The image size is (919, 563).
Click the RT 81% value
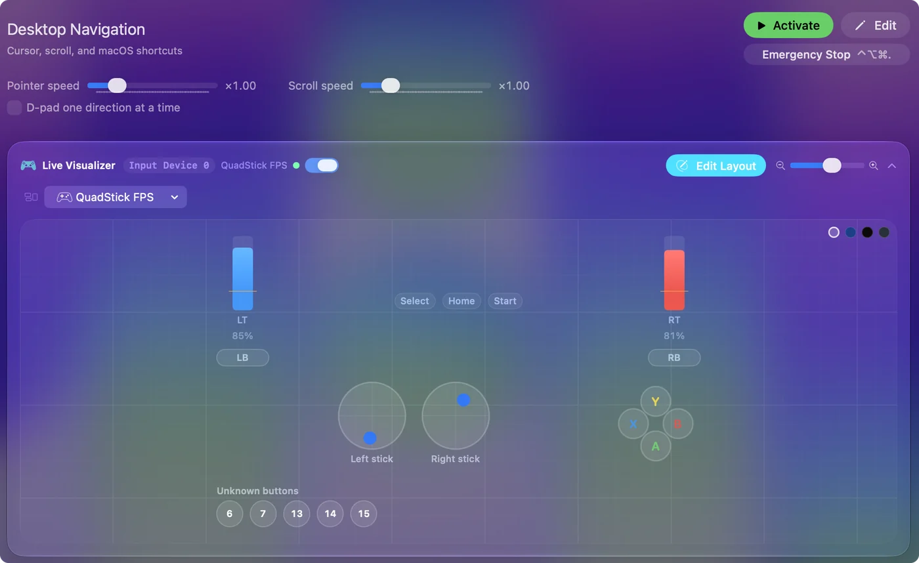[674, 336]
